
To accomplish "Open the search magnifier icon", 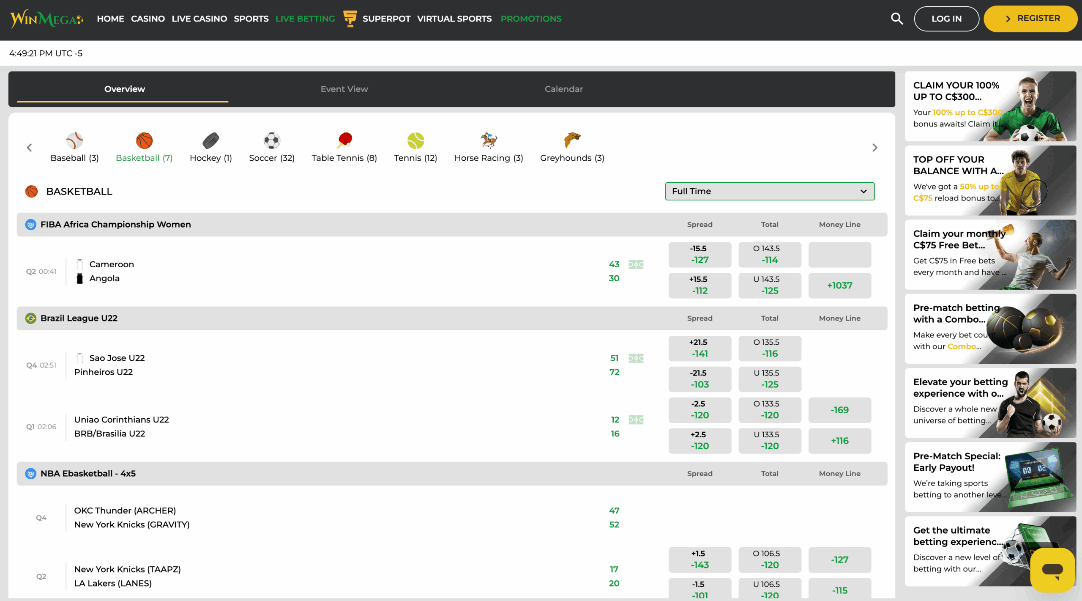I will coord(896,19).
